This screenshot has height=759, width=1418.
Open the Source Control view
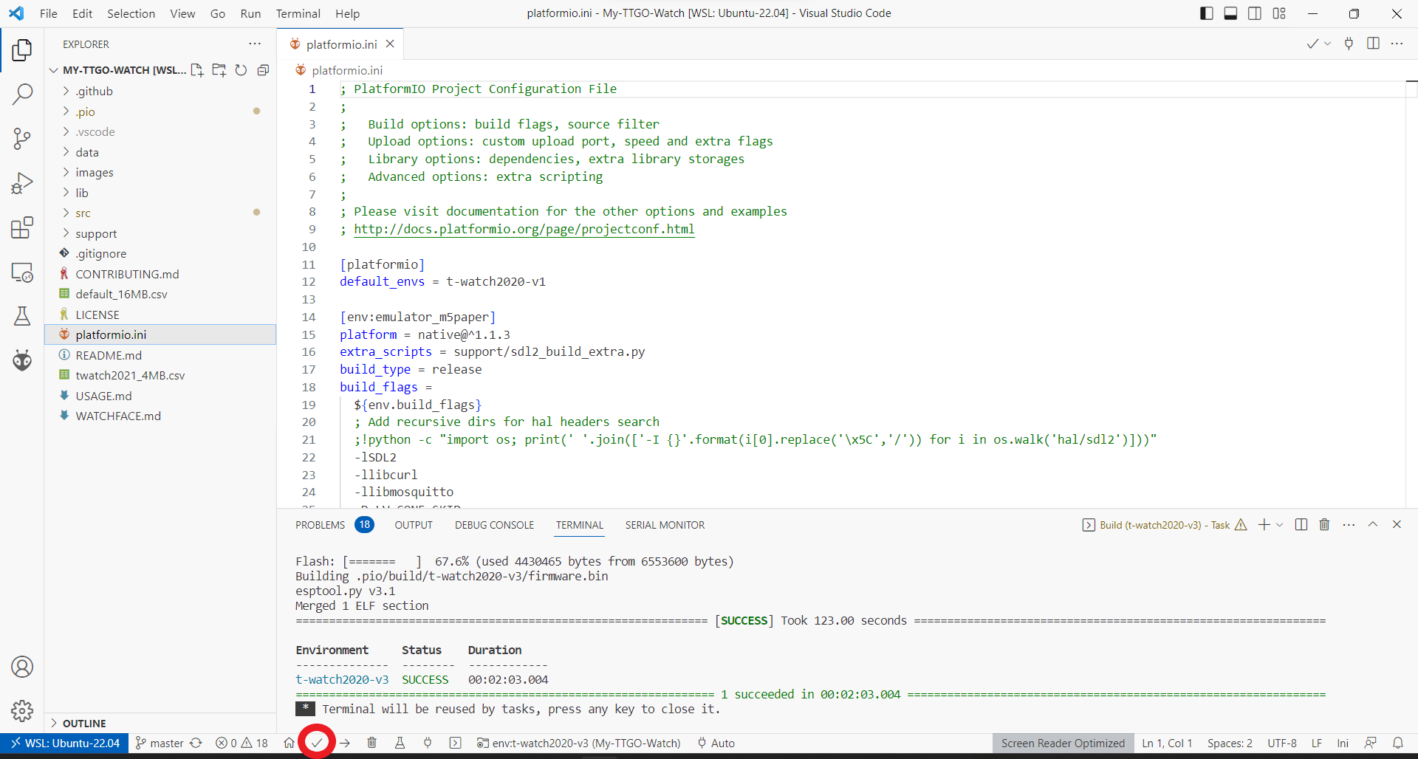pyautogui.click(x=22, y=139)
